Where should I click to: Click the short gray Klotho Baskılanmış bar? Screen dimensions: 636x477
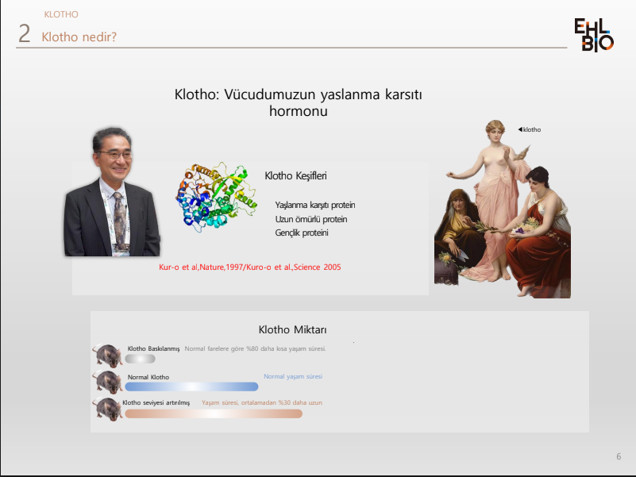[x=140, y=359]
